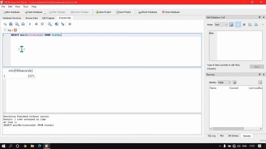Click Open Database toolbar button
266x149 pixels.
point(34,12)
